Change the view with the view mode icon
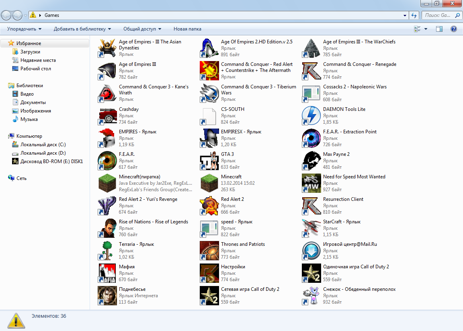Screen dimensions: 463x331 click(x=417, y=29)
